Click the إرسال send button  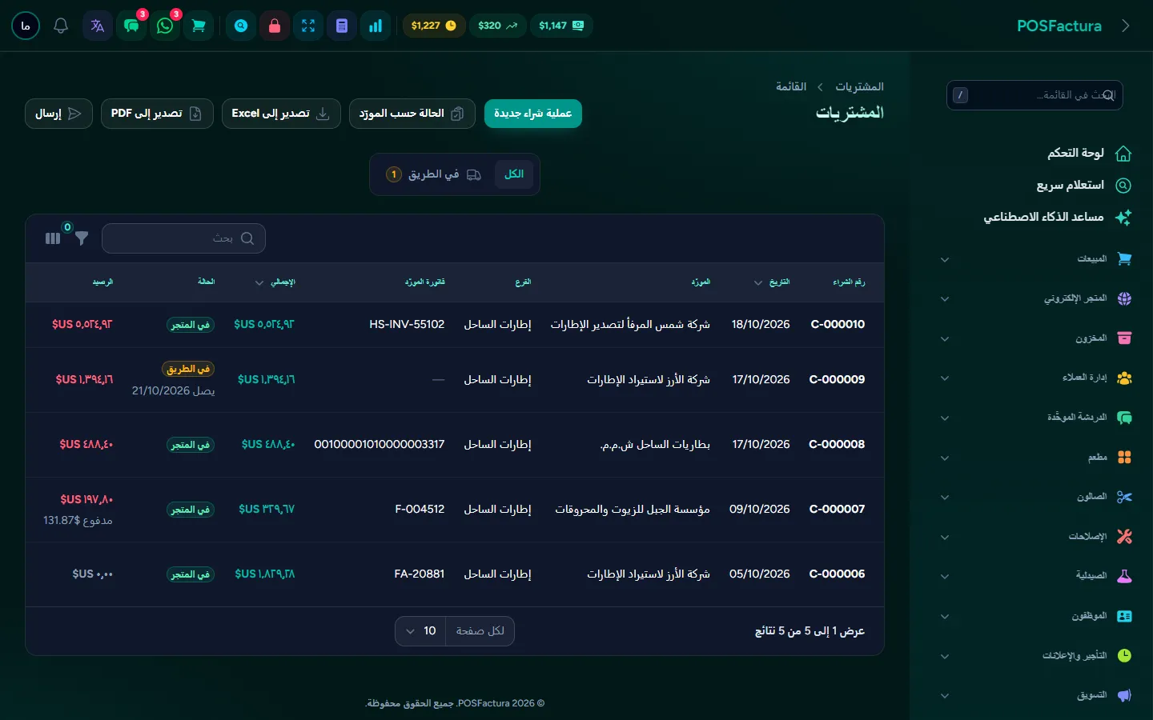point(58,114)
